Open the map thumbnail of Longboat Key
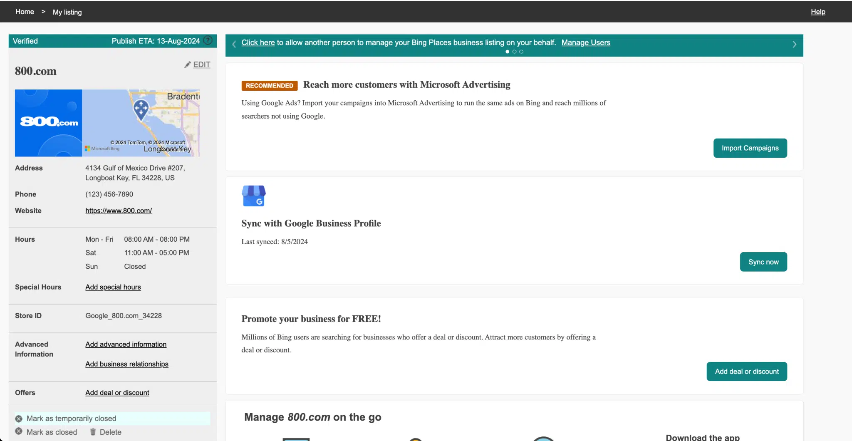 141,123
